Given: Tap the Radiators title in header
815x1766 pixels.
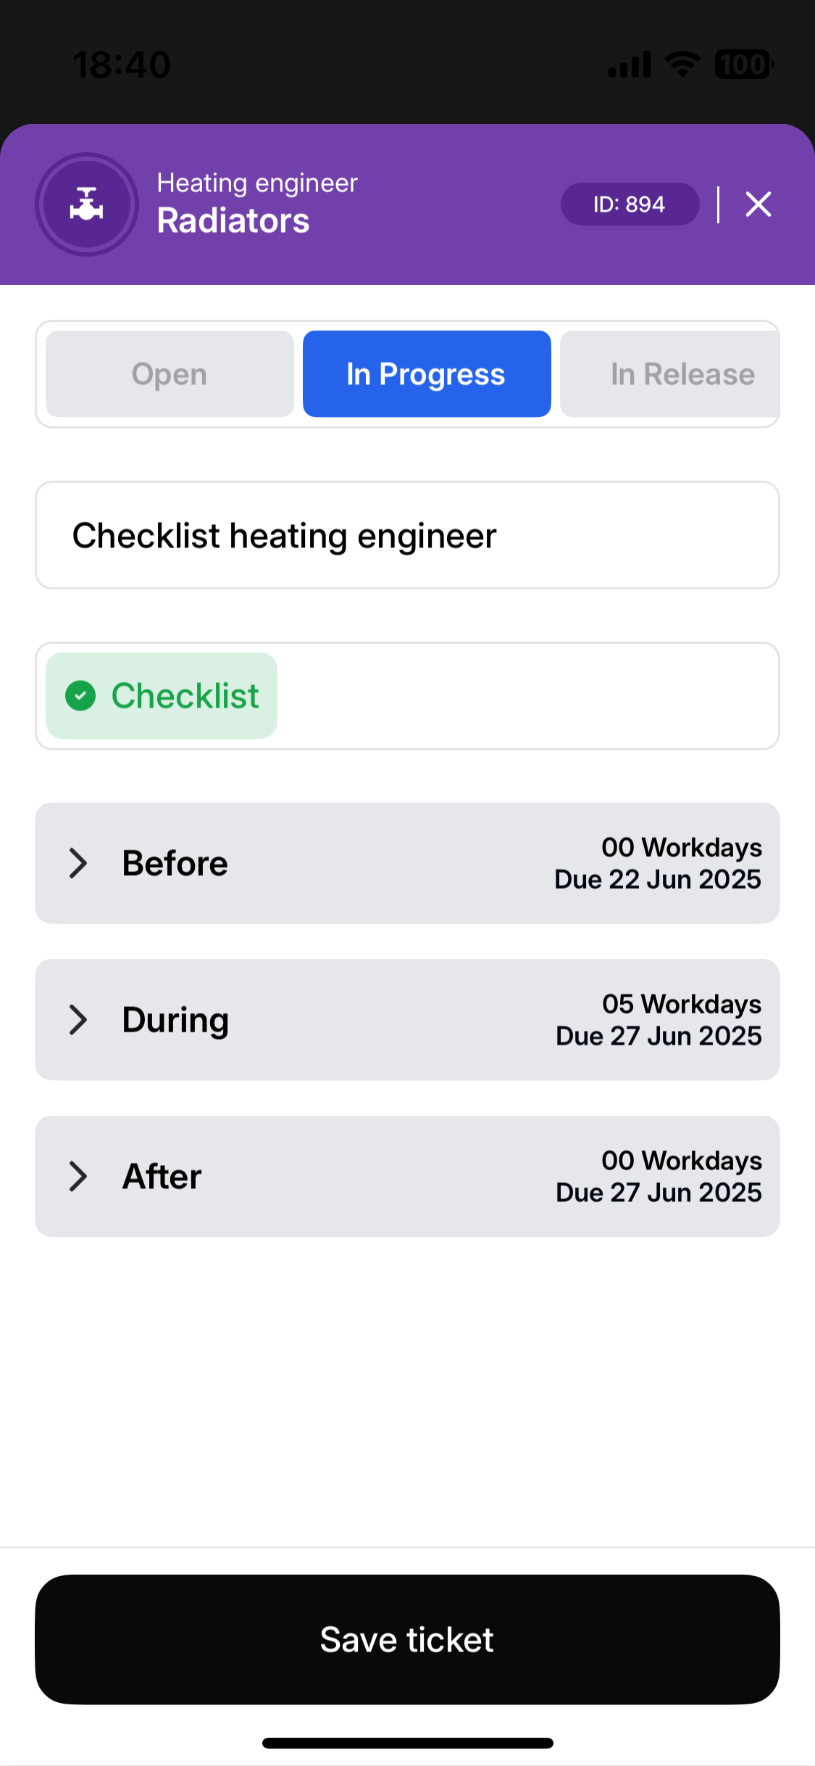Looking at the screenshot, I should [x=233, y=220].
